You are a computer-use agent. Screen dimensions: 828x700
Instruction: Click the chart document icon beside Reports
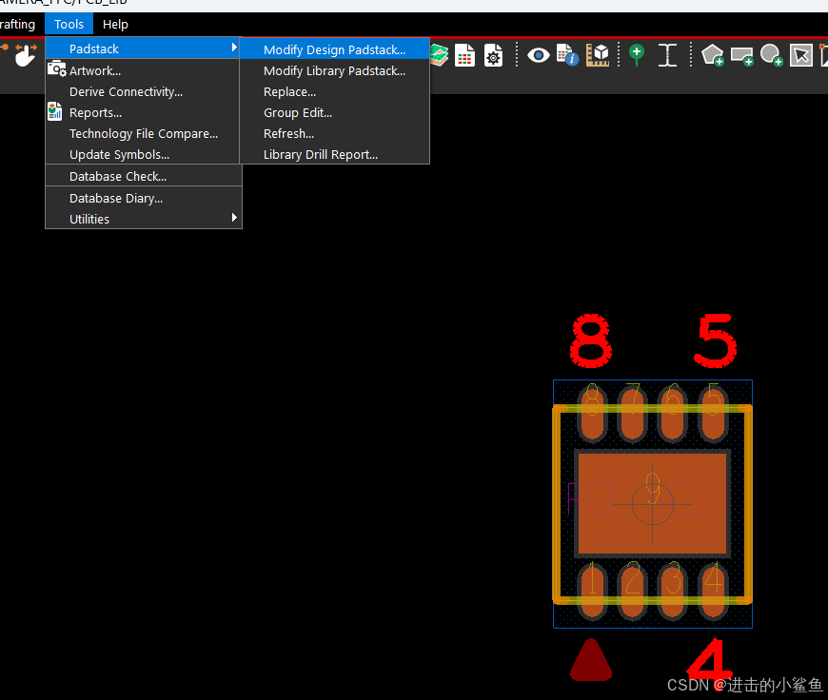[54, 111]
